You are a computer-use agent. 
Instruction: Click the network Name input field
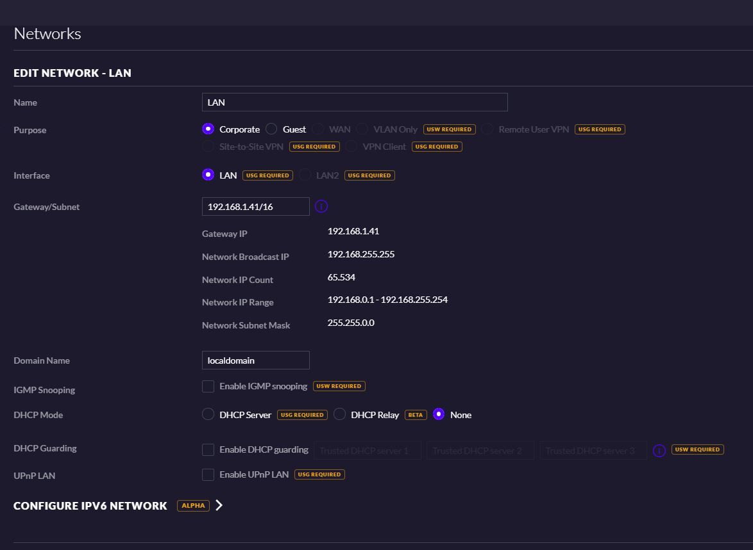[354, 102]
